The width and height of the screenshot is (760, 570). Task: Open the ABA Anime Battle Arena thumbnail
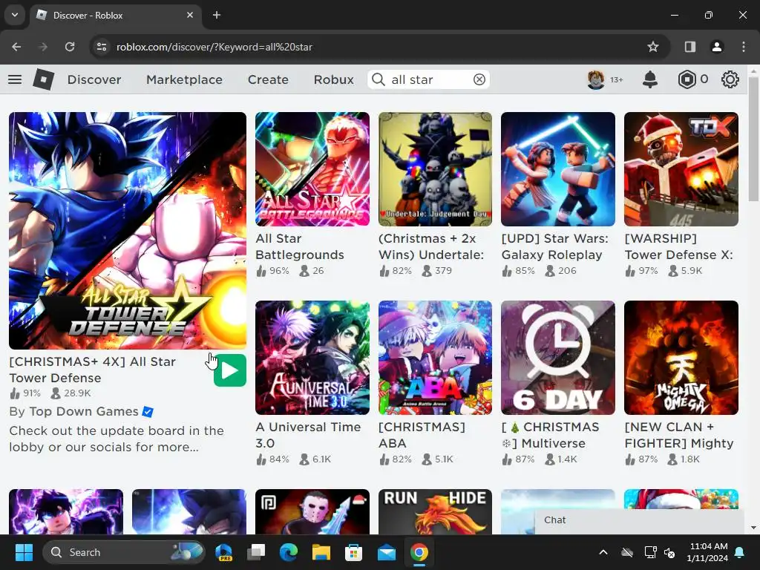435,358
